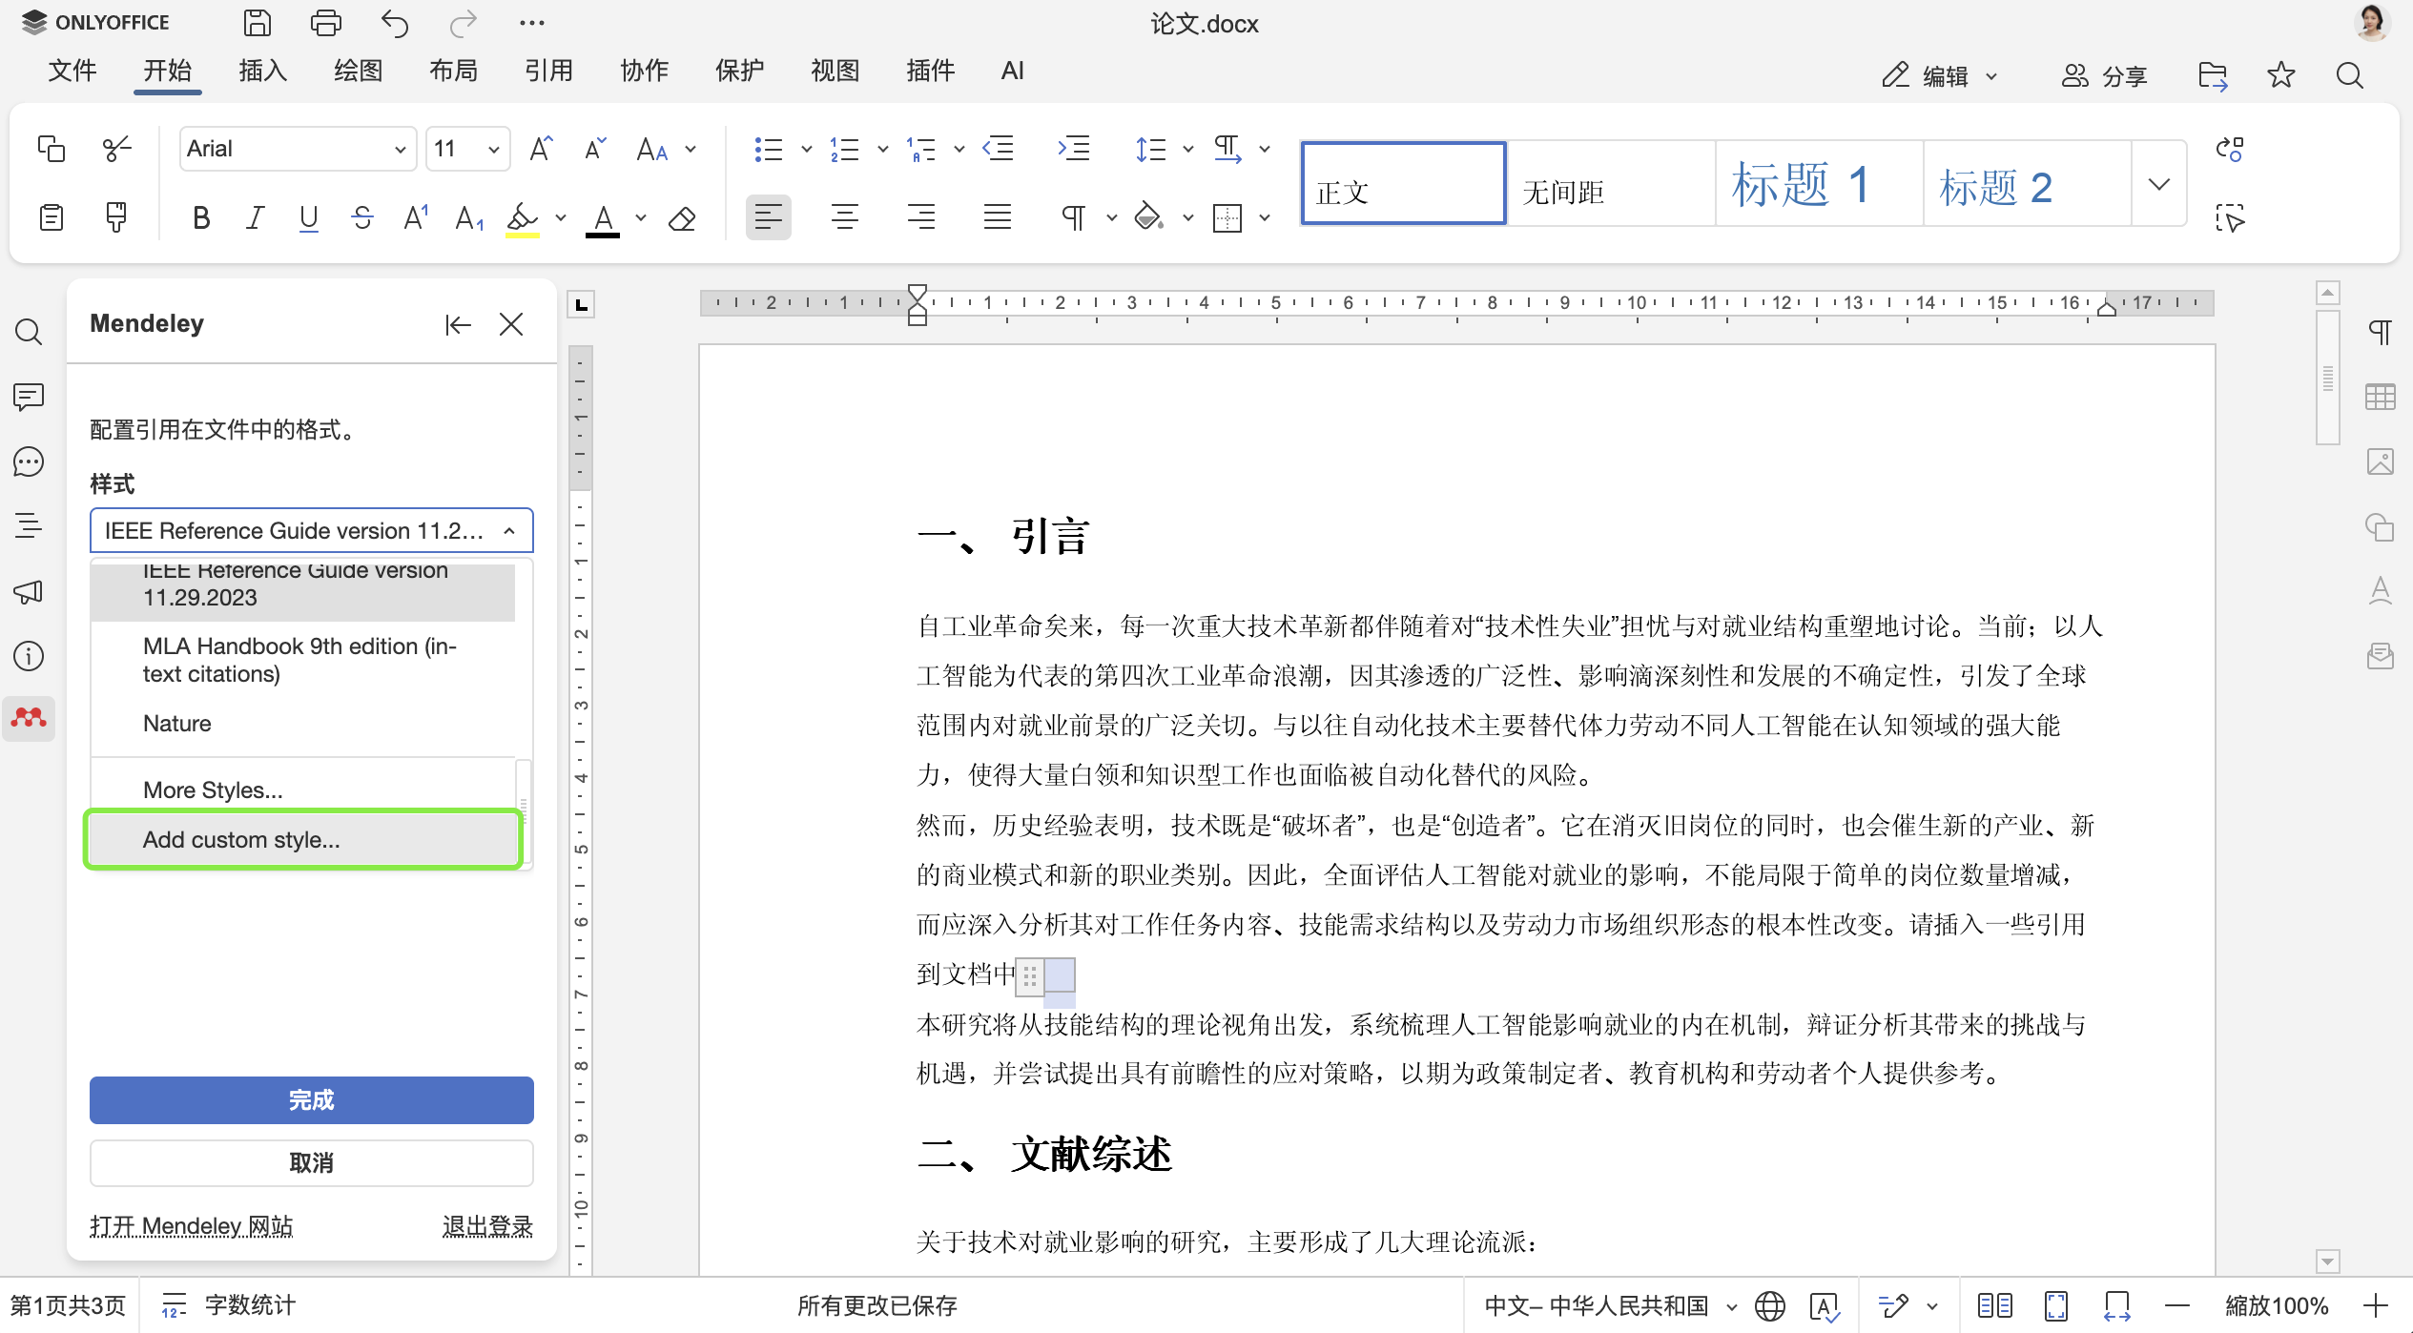Center align the text
Image resolution: width=2413 pixels, height=1333 pixels.
click(845, 218)
